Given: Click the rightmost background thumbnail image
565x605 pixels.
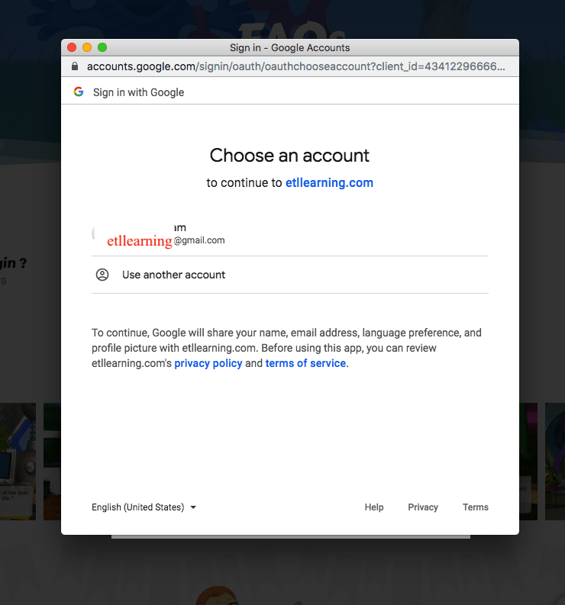Looking at the screenshot, I should click(550, 462).
